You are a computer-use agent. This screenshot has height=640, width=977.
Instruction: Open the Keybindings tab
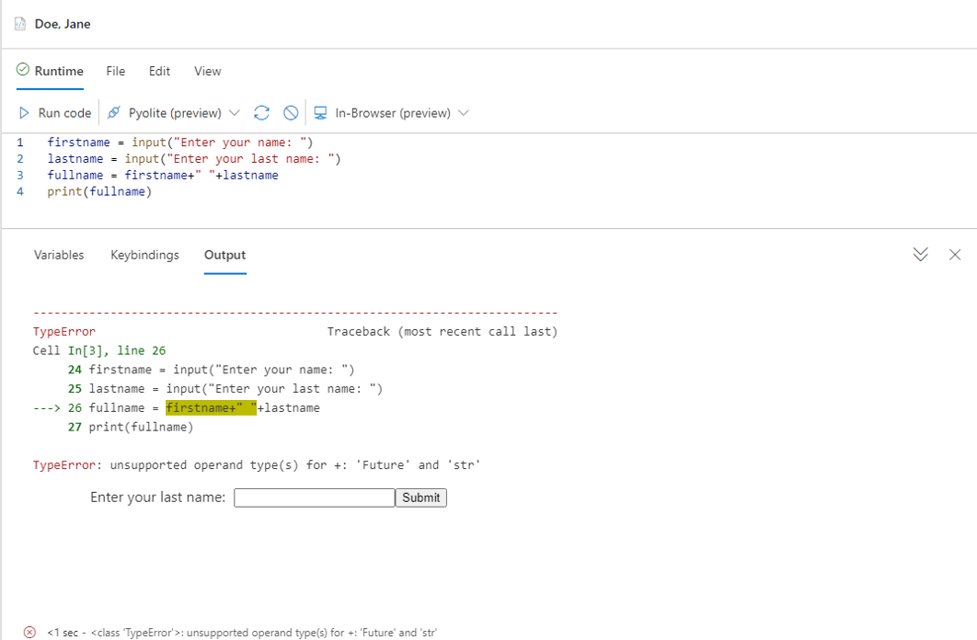144,255
